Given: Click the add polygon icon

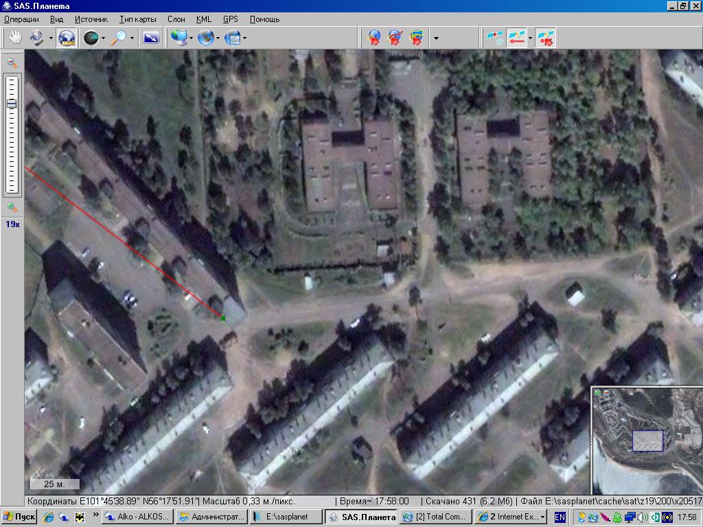Looking at the screenshot, I should 415,38.
